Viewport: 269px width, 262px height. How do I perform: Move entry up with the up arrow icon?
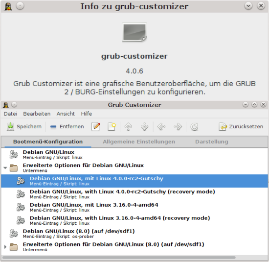tap(128, 127)
